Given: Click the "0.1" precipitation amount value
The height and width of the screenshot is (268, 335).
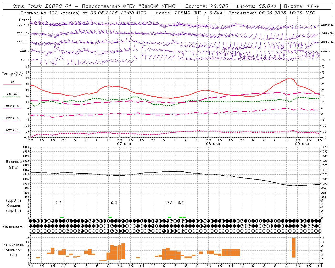Looking at the screenshot, I should pos(58,203).
